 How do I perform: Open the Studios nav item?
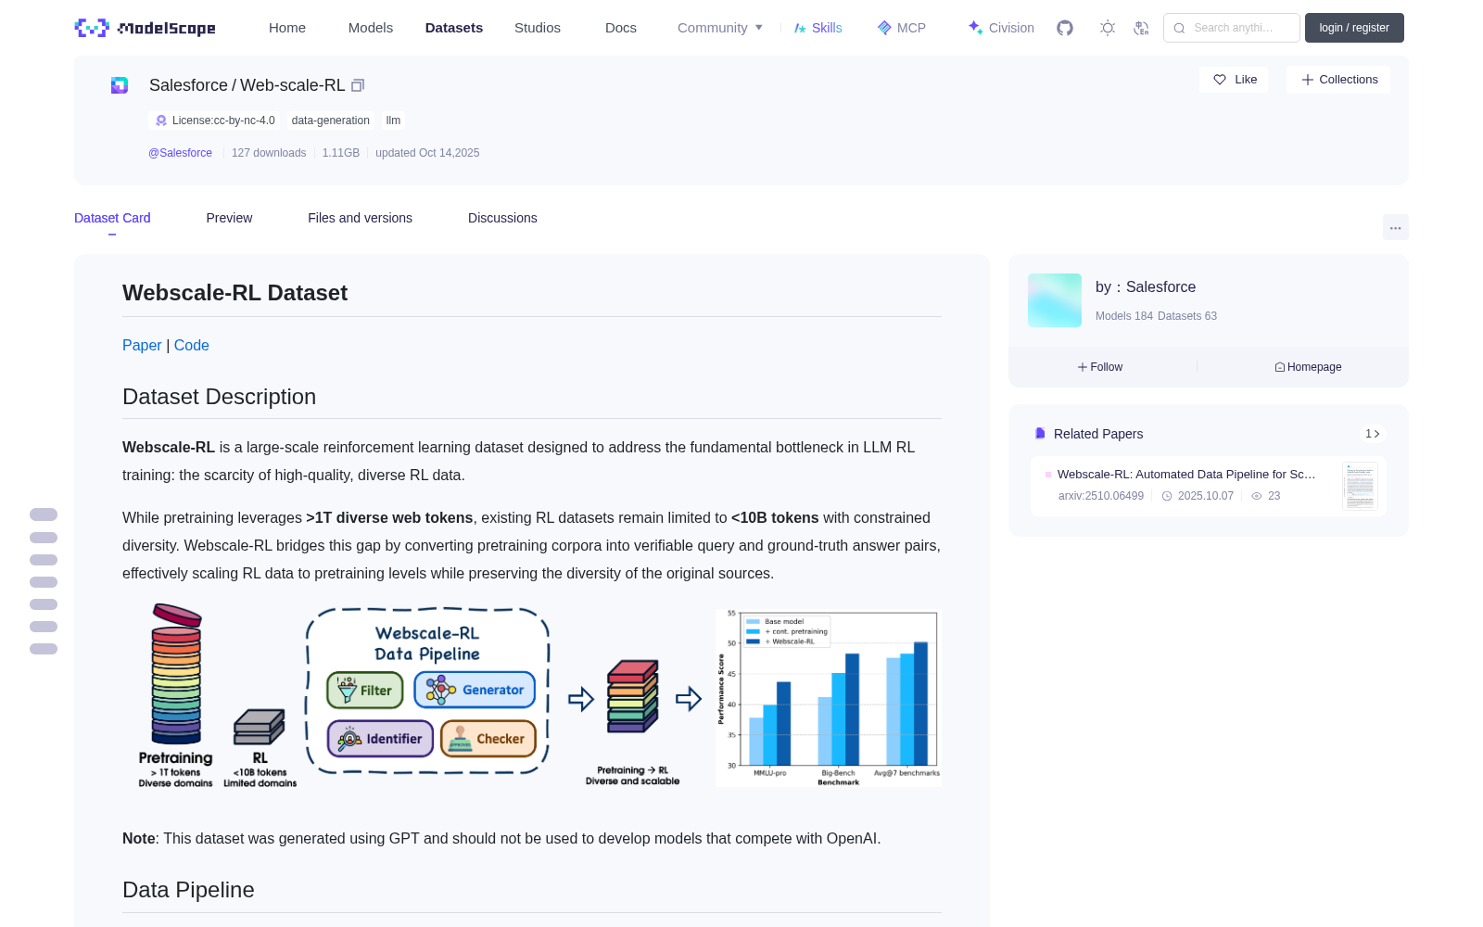point(538,28)
